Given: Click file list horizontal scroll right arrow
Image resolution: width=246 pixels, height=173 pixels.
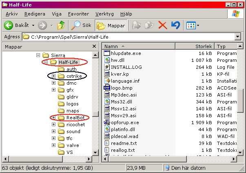Looking at the screenshot, I should (x=234, y=159).
